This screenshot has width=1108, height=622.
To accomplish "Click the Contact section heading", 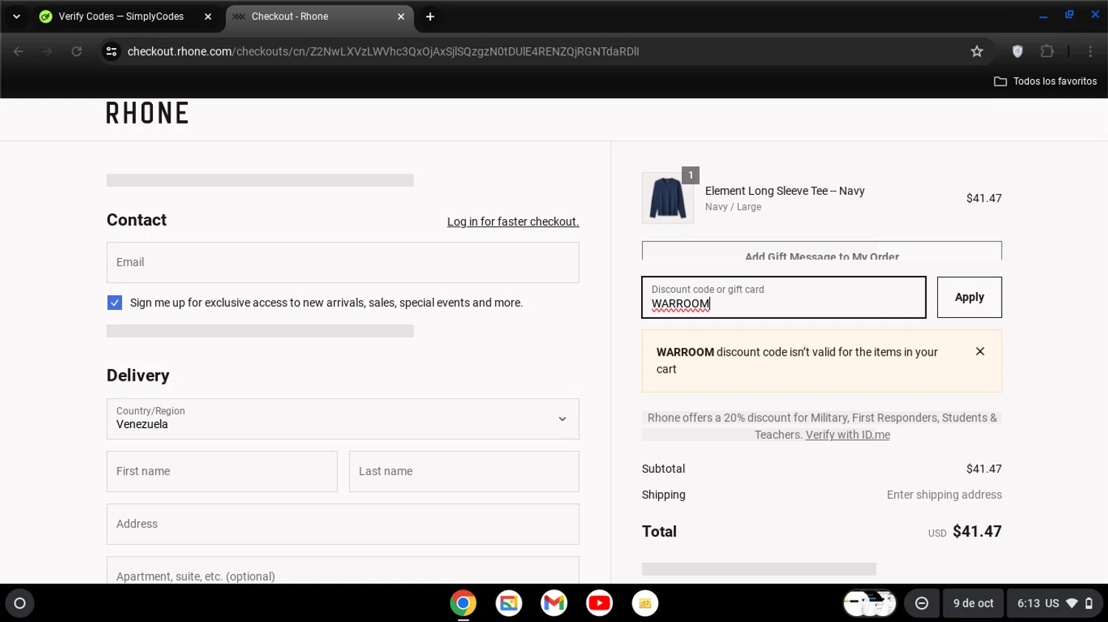I will tap(137, 220).
